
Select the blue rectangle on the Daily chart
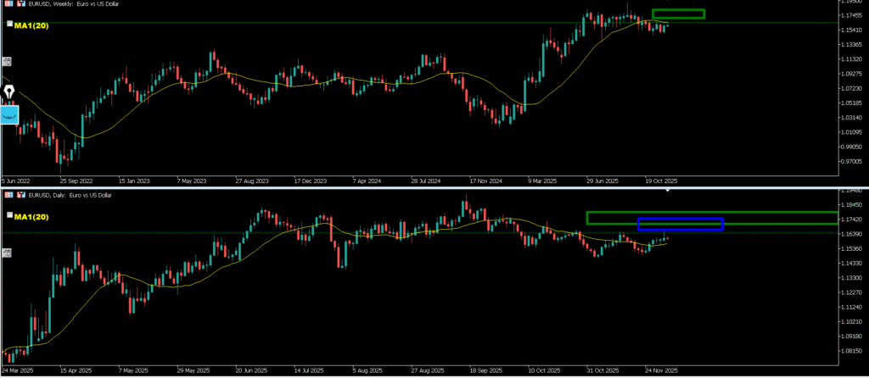(x=680, y=219)
